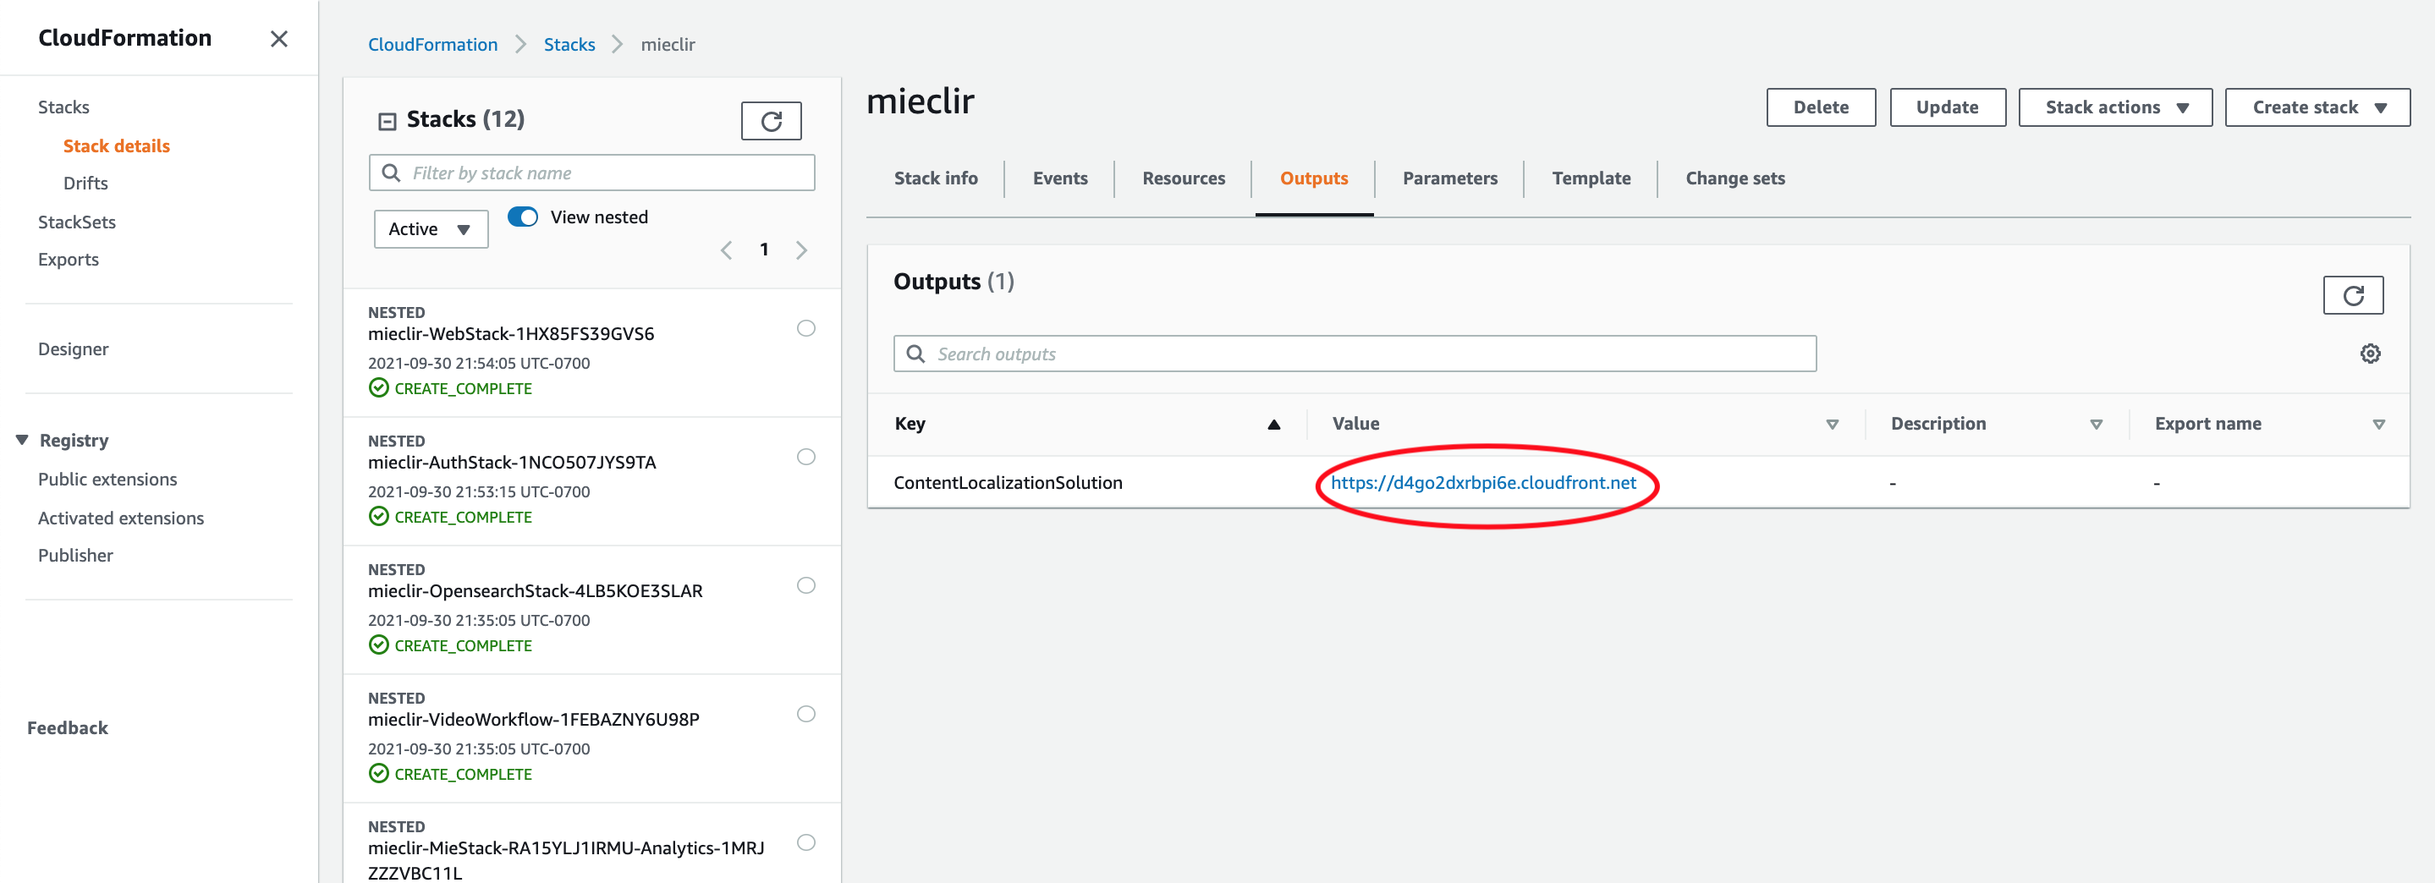The width and height of the screenshot is (2435, 883).
Task: Open Stacks in sidebar
Action: point(63,107)
